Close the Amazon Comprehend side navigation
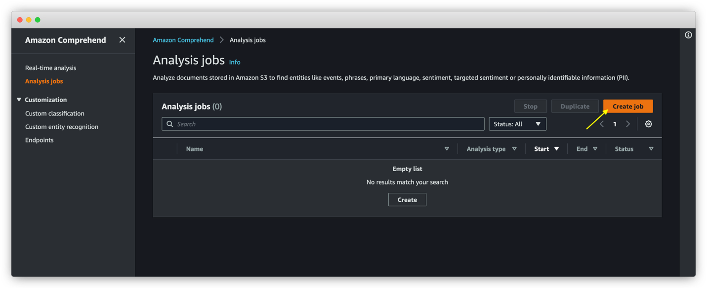This screenshot has width=707, height=288. coord(122,40)
